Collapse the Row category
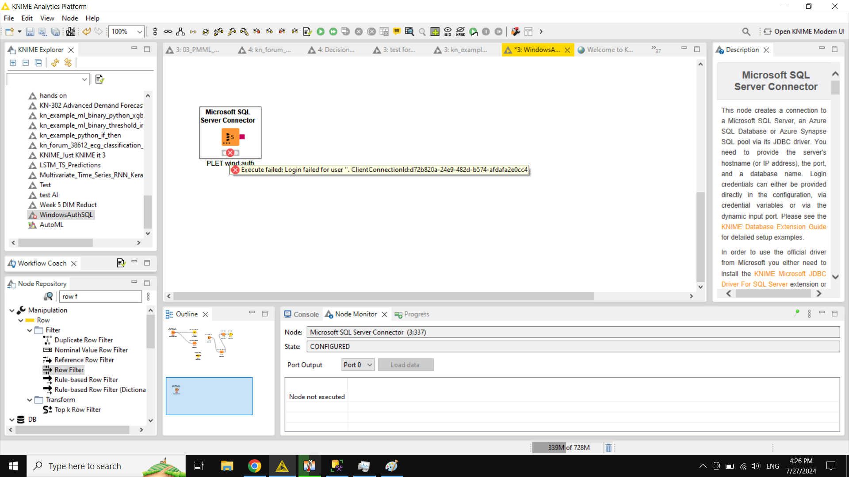The image size is (849, 477). click(x=21, y=320)
